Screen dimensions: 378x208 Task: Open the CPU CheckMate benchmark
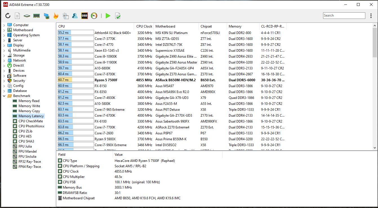tap(31, 121)
